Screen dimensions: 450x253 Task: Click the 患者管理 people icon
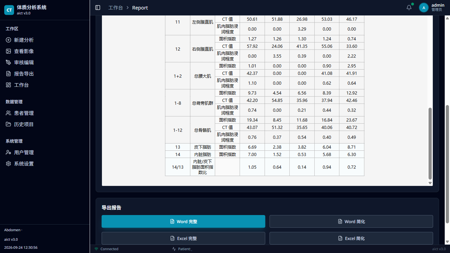click(8, 113)
